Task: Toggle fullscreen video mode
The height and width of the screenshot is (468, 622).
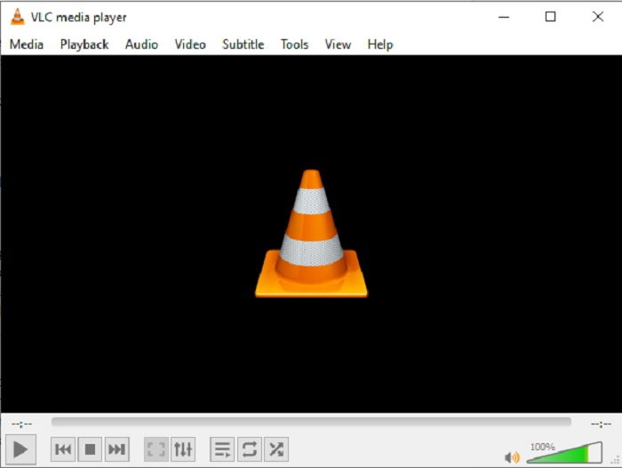Action: coord(155,449)
